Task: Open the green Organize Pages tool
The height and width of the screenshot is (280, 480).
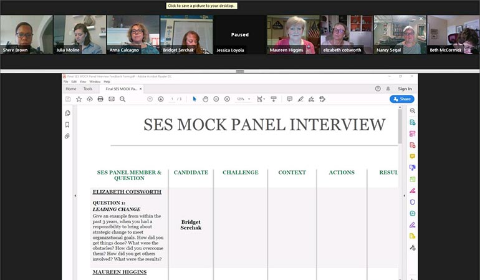Action: 412,179
